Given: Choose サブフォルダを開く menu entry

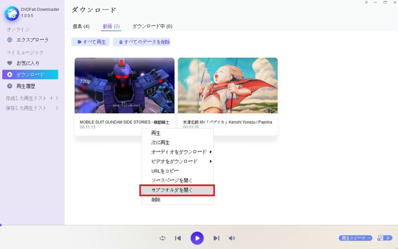Looking at the screenshot, I should (177, 190).
